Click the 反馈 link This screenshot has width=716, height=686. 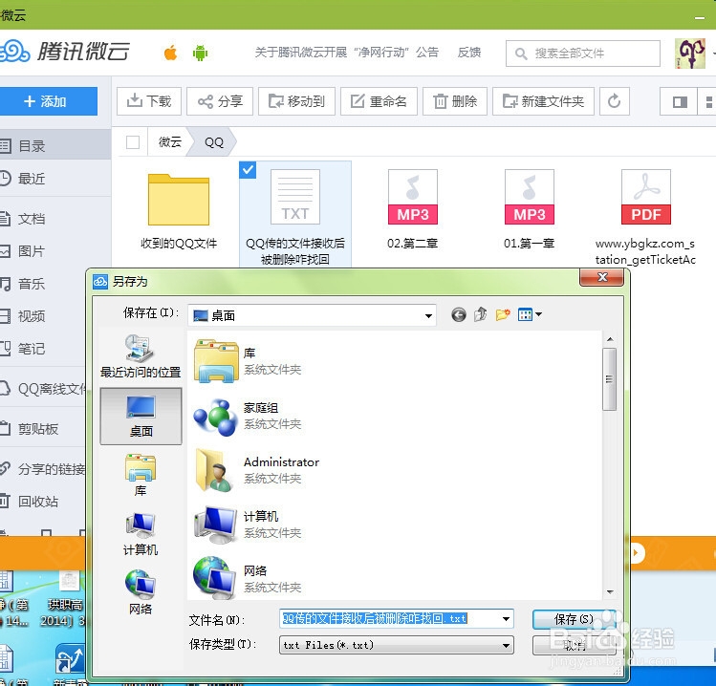[469, 53]
